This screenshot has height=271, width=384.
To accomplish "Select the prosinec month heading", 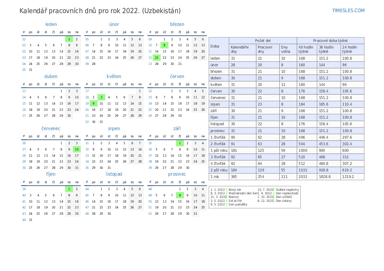I will click(x=177, y=174).
